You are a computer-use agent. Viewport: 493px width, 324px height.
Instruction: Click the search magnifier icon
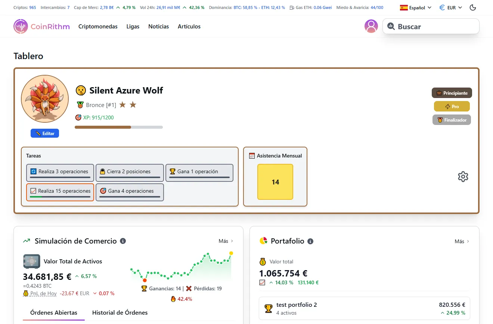tap(391, 26)
